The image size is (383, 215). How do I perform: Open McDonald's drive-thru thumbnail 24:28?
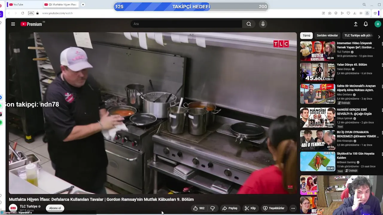tap(318, 94)
